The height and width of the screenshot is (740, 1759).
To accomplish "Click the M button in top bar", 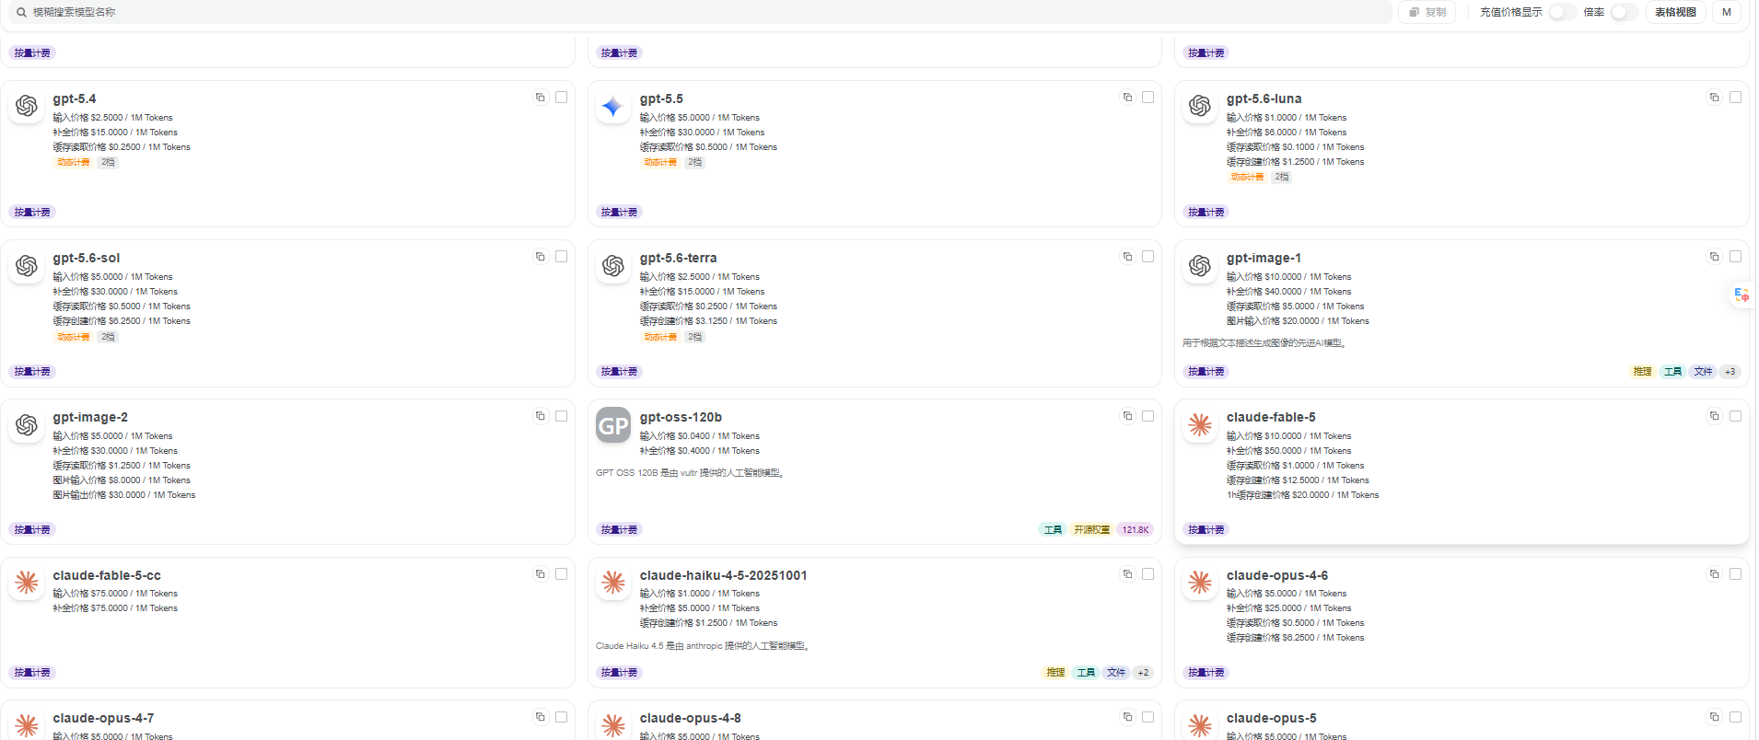I will click(x=1726, y=12).
